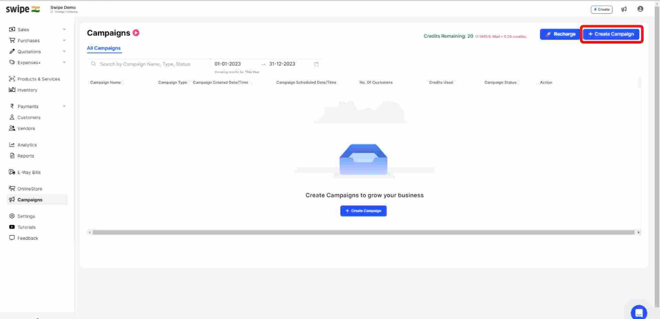
Task: Open the chat support bubble
Action: pos(639,312)
